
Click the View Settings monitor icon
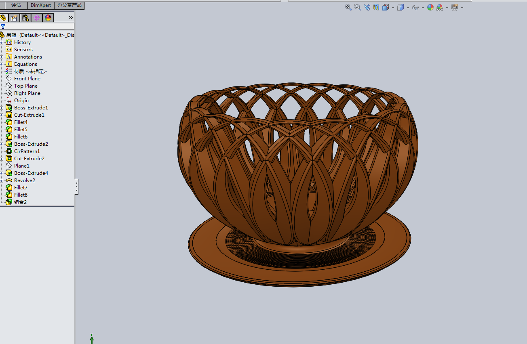point(455,7)
